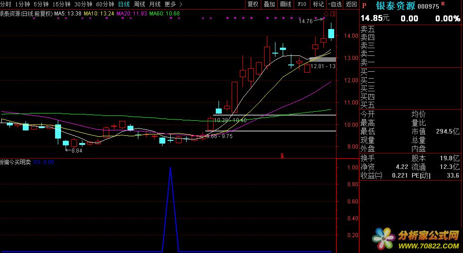The image size is (463, 253).
Task: Select the 15分钟 period tab
Action: 61,4
